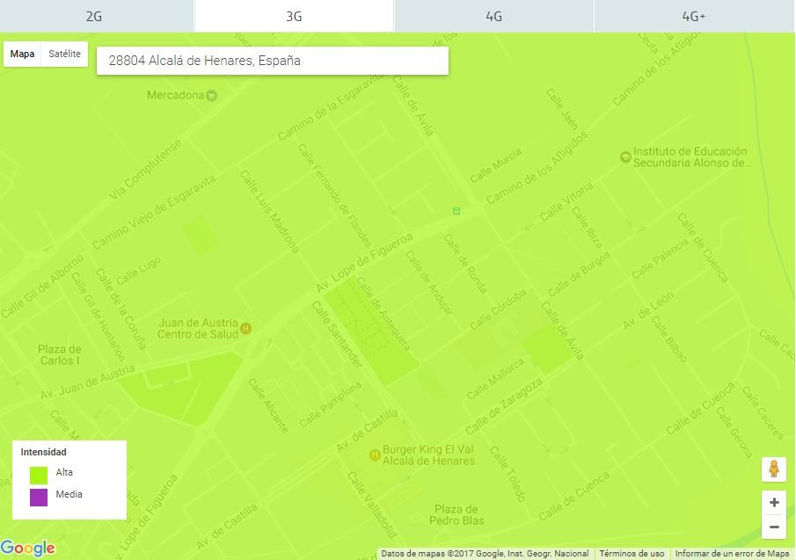Select the 3G coverage tab
The height and width of the screenshot is (560, 796).
pyautogui.click(x=294, y=16)
